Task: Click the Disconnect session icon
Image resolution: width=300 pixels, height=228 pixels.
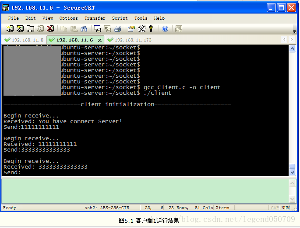Action: pos(50,29)
